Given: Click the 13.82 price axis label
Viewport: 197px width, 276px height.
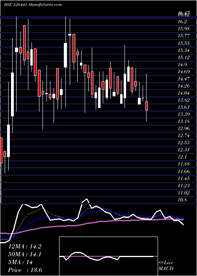Looking at the screenshot, I should pos(184,100).
